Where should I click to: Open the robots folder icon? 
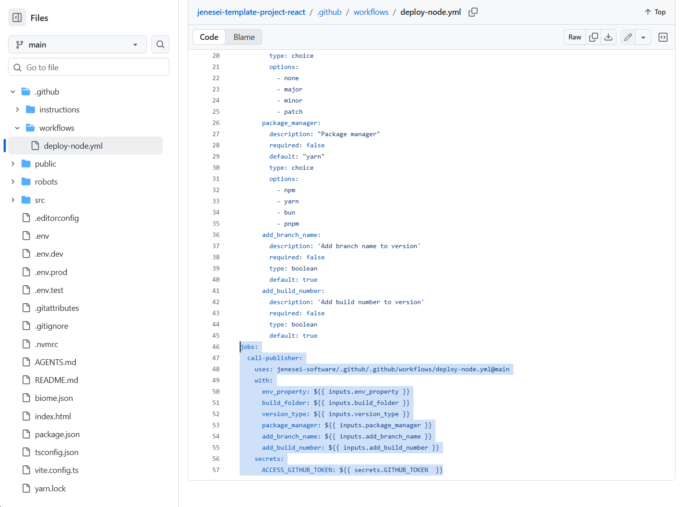pyautogui.click(x=26, y=182)
